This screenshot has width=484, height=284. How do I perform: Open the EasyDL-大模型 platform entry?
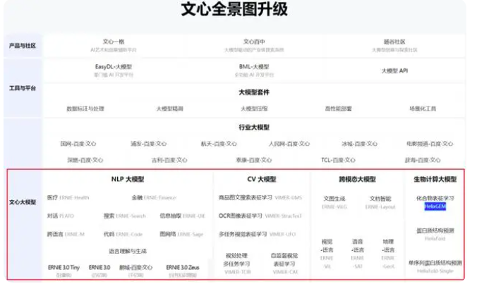114,70
